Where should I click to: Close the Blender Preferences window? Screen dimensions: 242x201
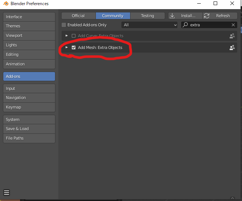(232, 3)
